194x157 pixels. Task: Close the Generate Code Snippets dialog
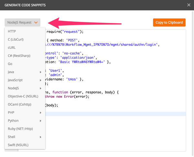coord(189,5)
